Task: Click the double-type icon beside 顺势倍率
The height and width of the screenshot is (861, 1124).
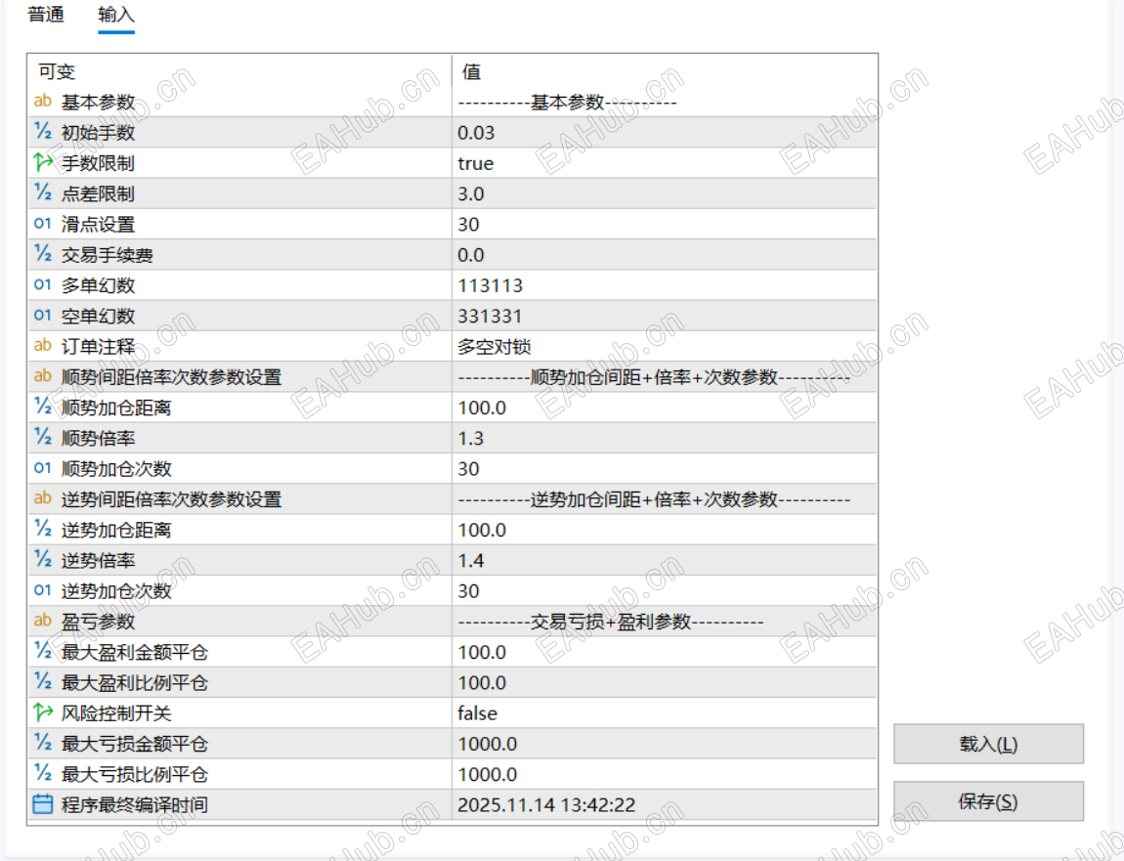Action: coord(43,437)
